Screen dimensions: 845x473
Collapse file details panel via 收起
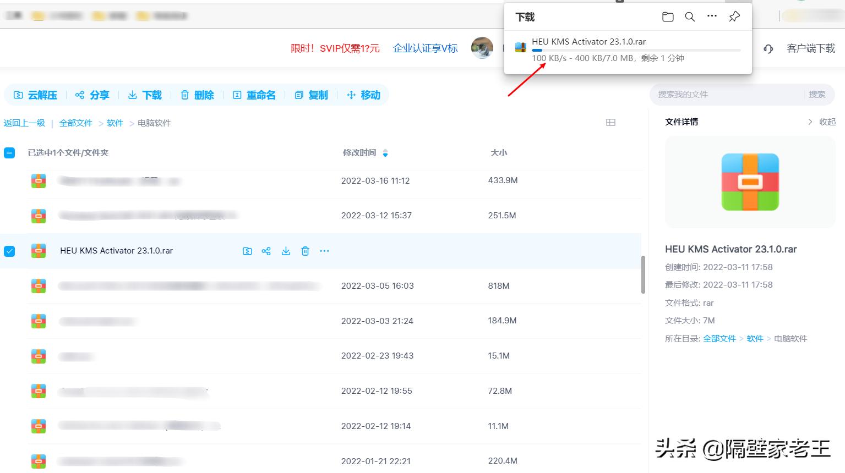827,122
